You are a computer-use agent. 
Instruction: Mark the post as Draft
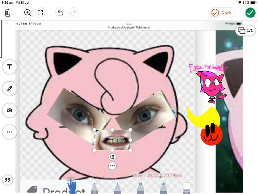[x=223, y=13]
